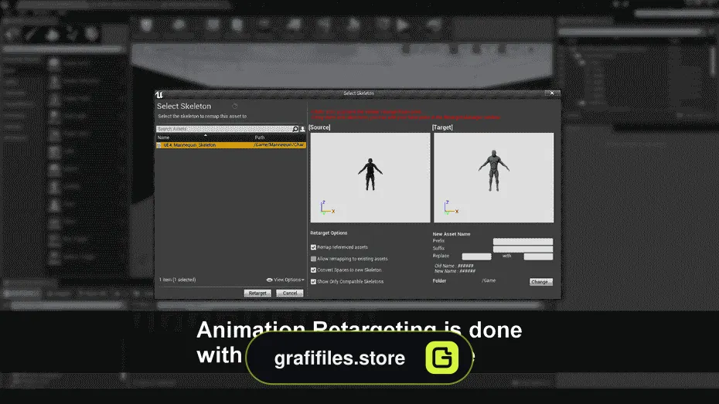Toggle Show Only Compatible Skeletons checkbox
The width and height of the screenshot is (719, 404).
pyautogui.click(x=314, y=282)
